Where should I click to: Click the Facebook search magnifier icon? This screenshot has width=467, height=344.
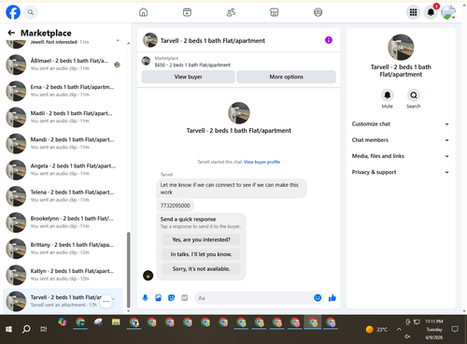(x=30, y=12)
